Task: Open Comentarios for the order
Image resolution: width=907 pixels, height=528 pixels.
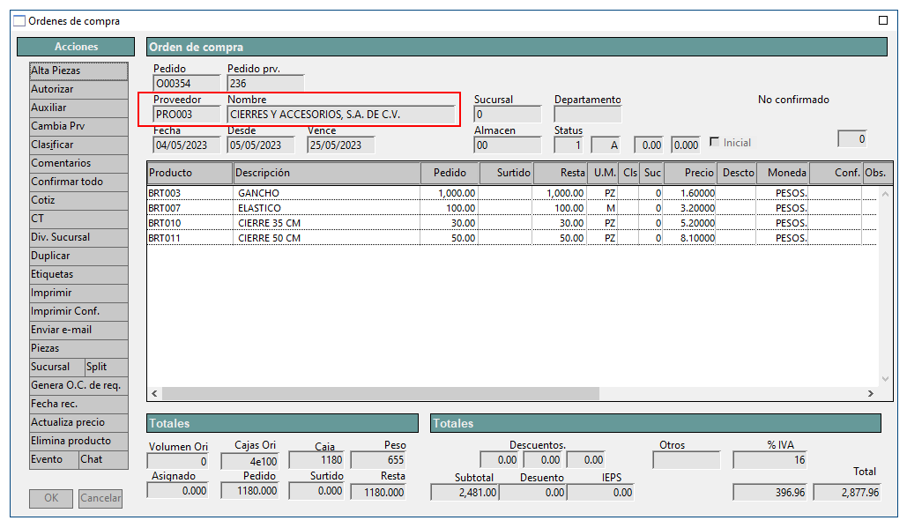Action: 78,163
